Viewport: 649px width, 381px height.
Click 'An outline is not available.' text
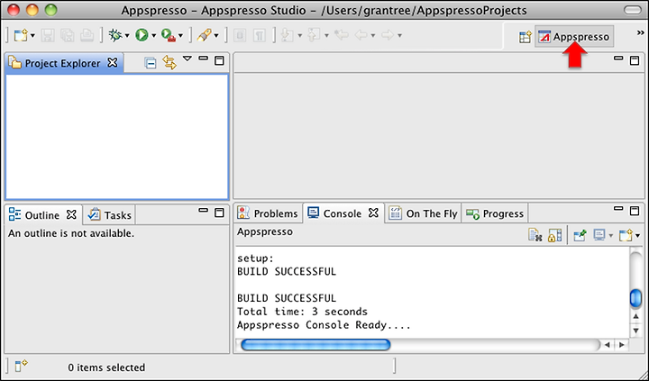click(71, 233)
